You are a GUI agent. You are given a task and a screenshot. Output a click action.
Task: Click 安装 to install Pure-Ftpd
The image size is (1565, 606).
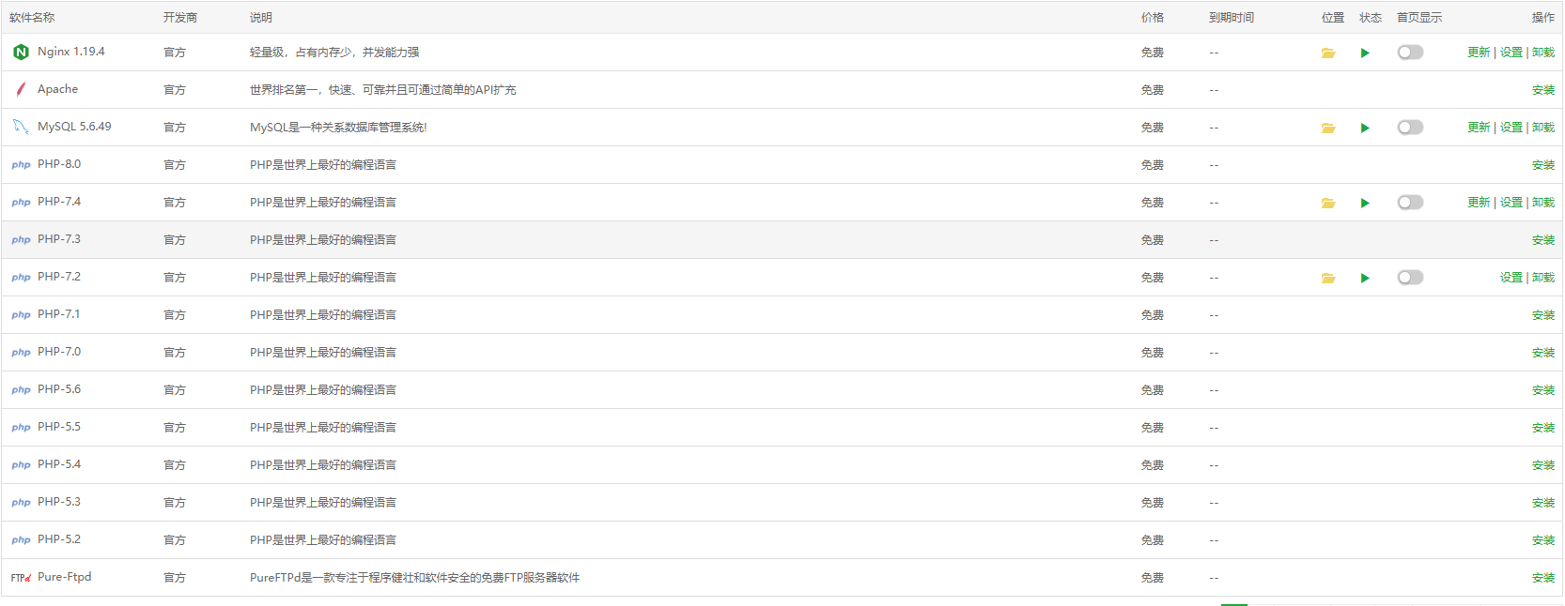click(x=1543, y=578)
